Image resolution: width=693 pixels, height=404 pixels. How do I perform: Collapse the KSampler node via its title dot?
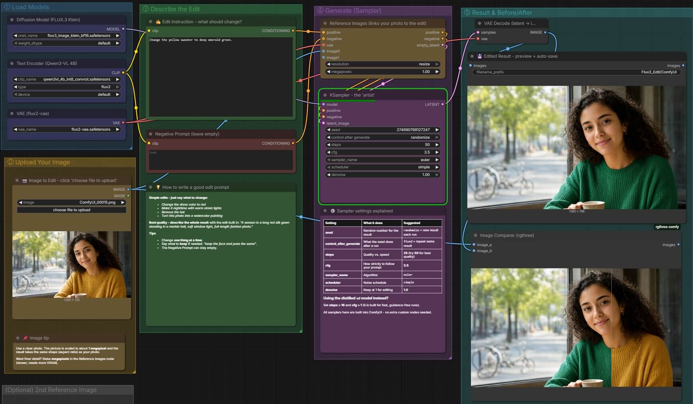point(325,95)
